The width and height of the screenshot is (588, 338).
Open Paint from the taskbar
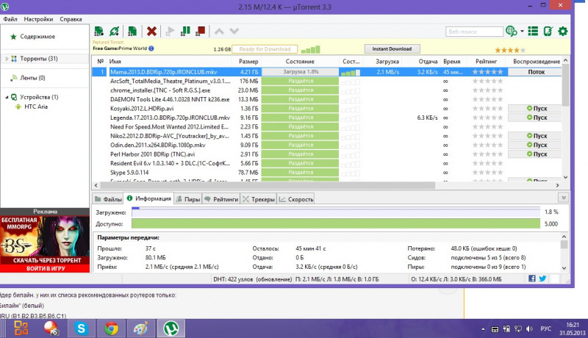click(141, 328)
